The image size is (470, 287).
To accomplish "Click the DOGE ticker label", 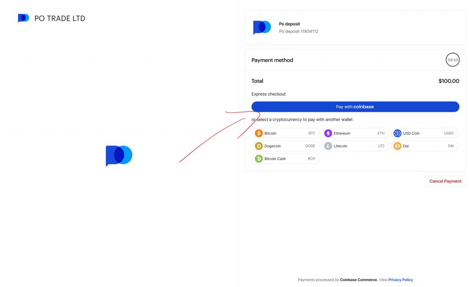I will pyautogui.click(x=310, y=146).
